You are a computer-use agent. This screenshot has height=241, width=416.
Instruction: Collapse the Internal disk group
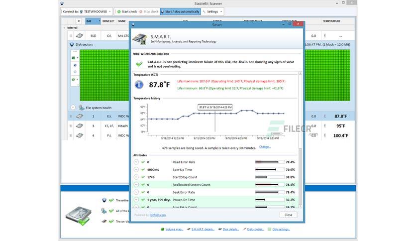tap(64, 27)
